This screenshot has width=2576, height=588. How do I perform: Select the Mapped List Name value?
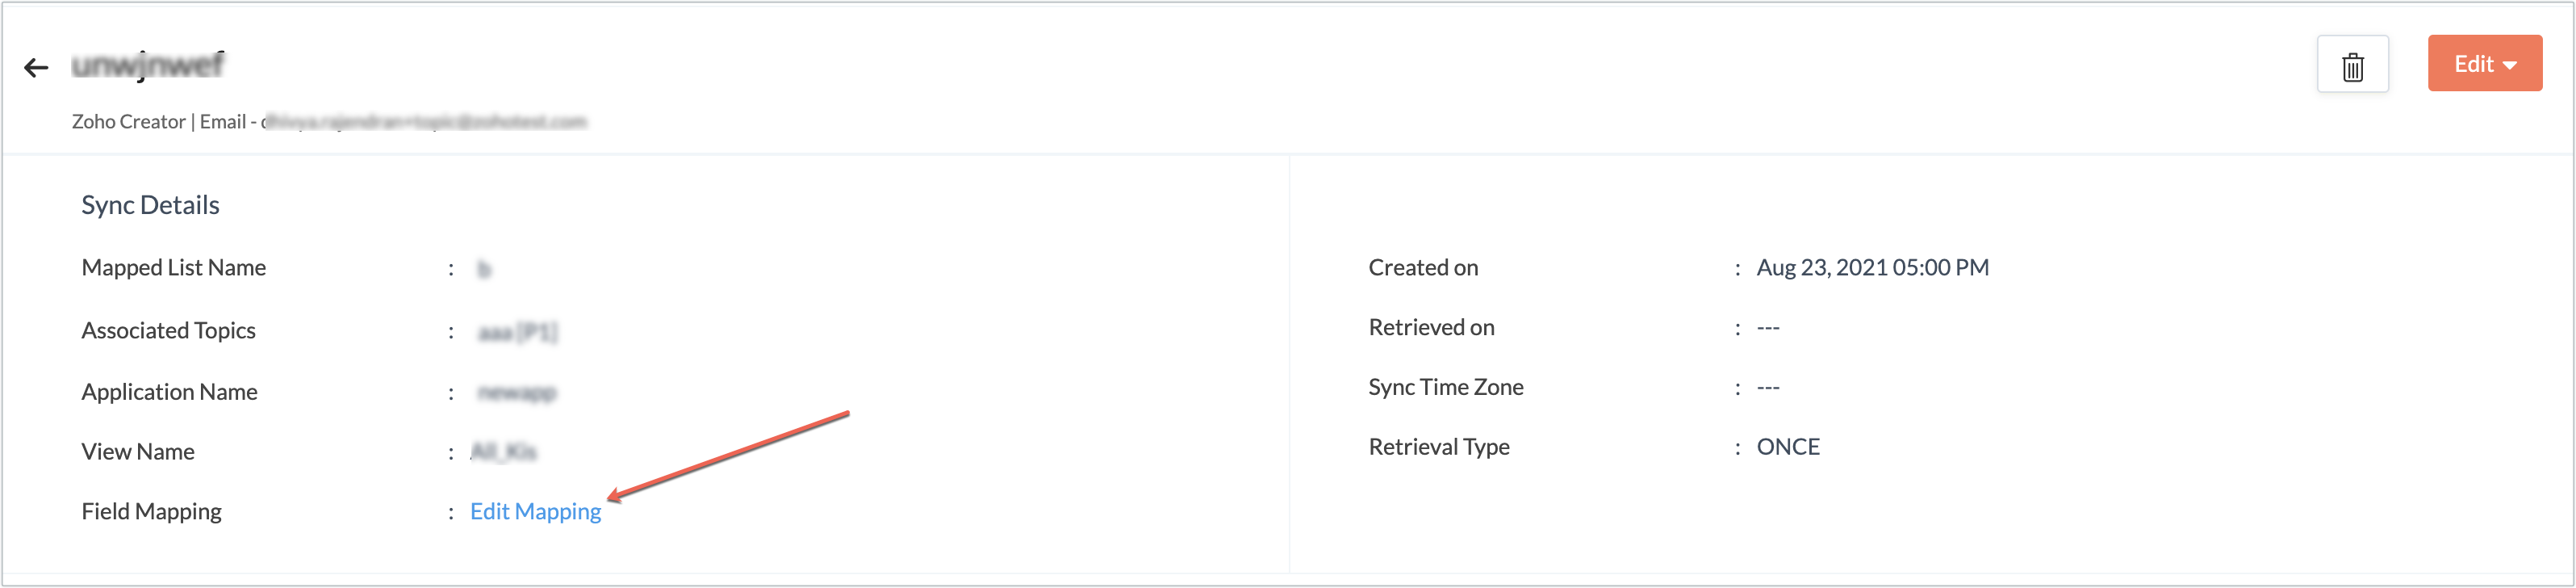(484, 269)
